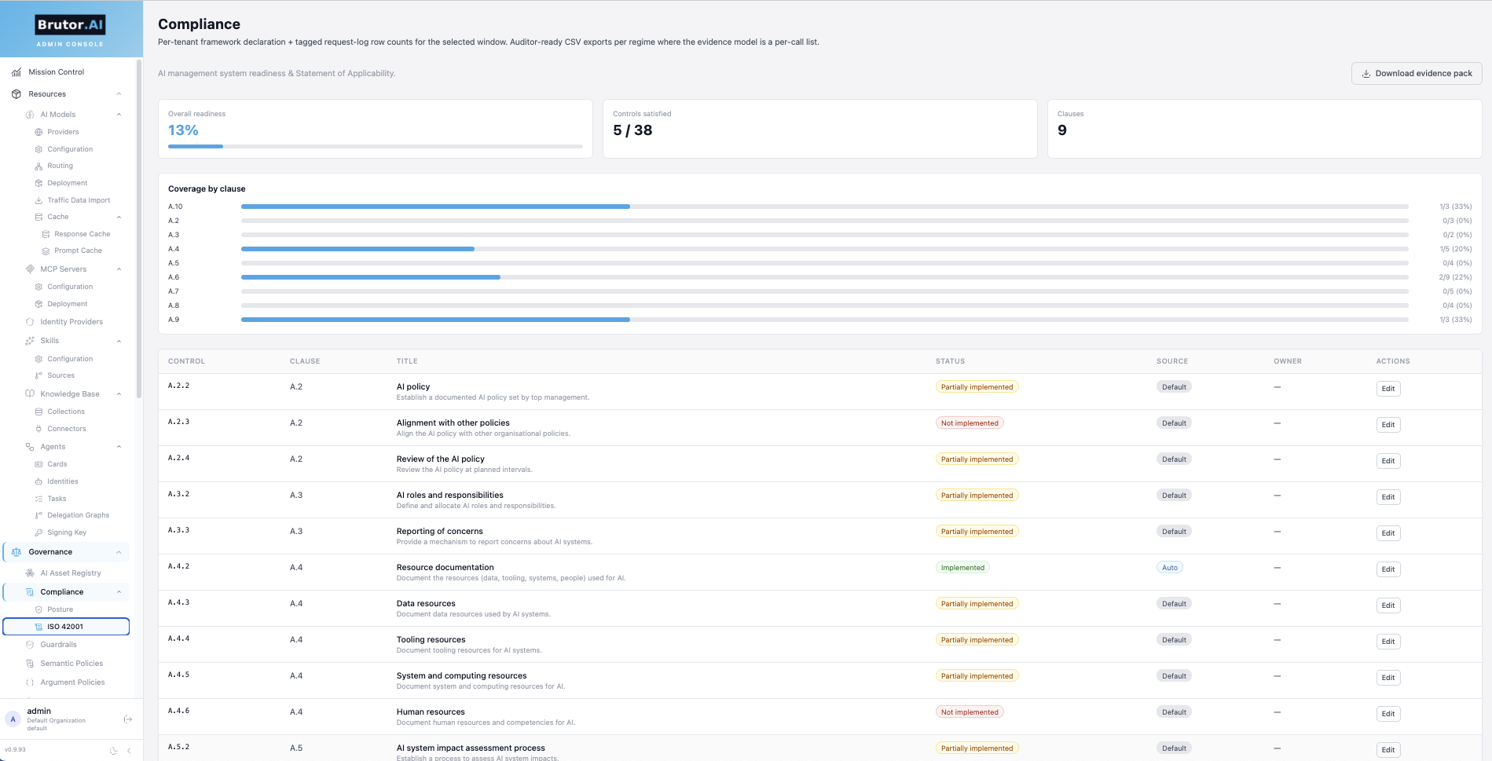Click the Overall readiness progress bar
The height and width of the screenshot is (761, 1492).
coord(376,146)
